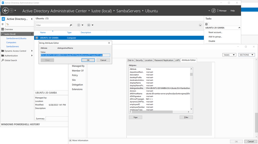Click the distinguishedName Value text field
The image size is (258, 144).
(75, 55)
